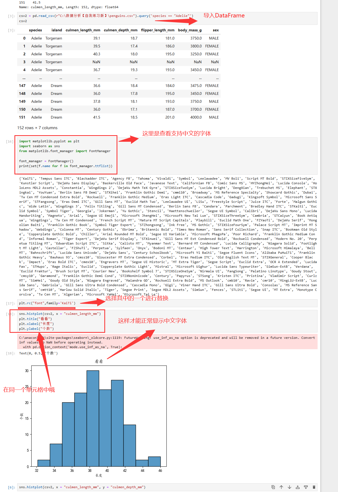Click body mass value 3800.0 in row 1
This screenshot has height=492, width=338.
[196, 46]
